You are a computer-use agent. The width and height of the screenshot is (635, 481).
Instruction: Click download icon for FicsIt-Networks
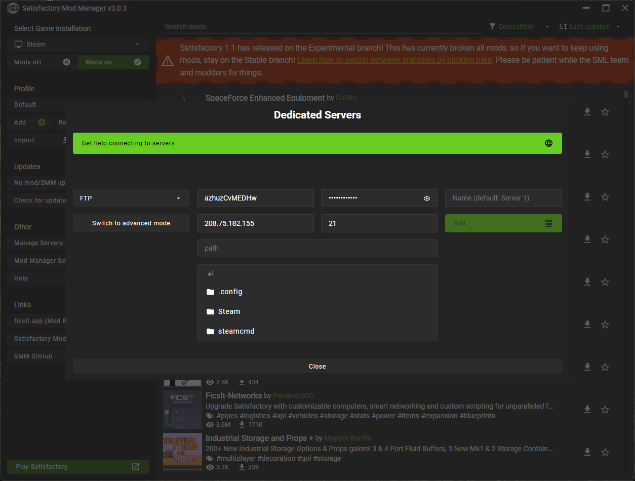(587, 409)
